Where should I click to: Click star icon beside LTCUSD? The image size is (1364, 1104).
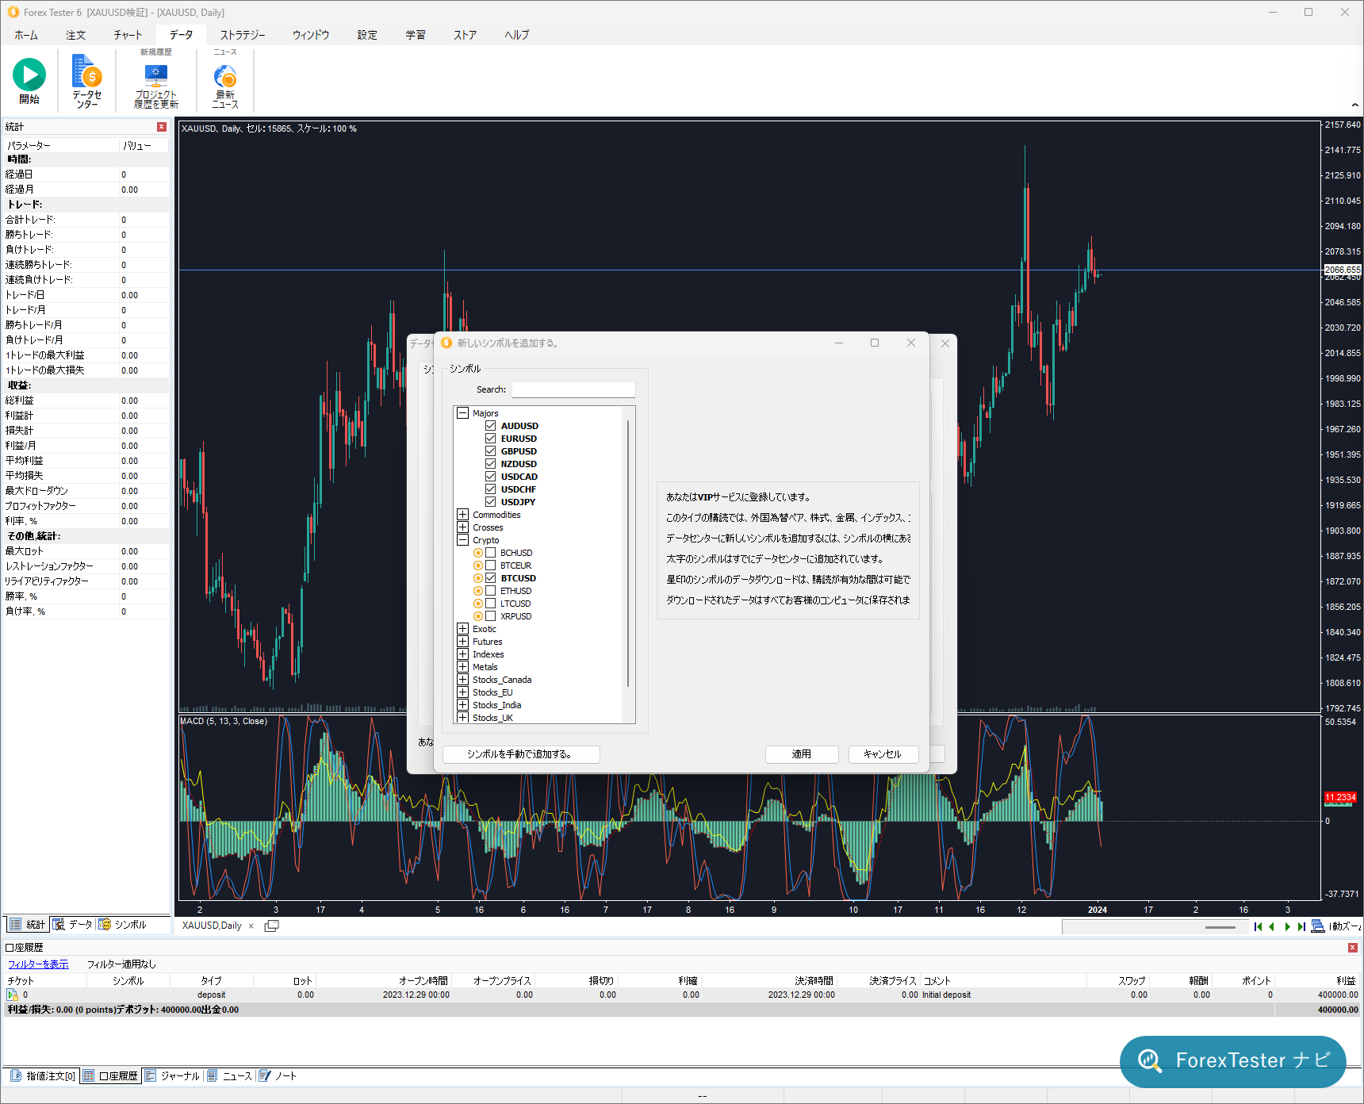478,604
